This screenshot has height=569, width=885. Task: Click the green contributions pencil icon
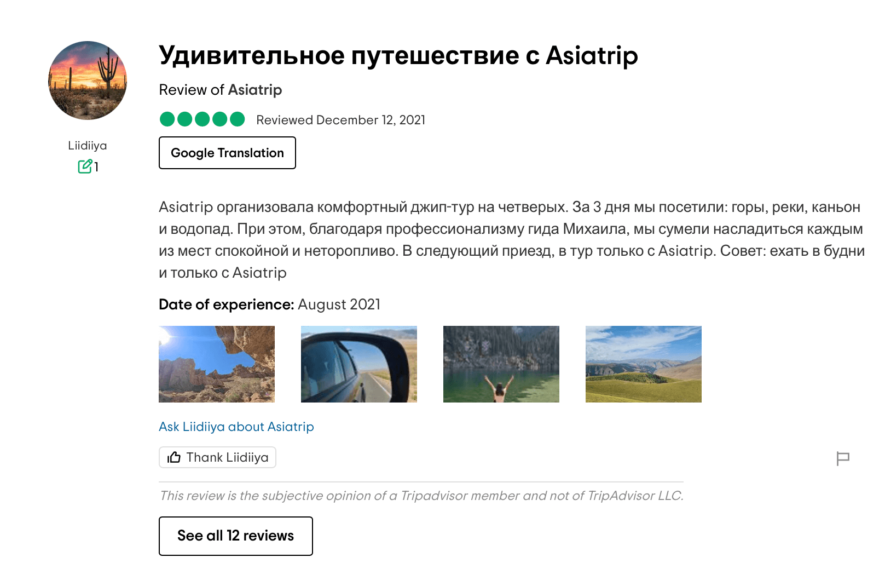(85, 166)
